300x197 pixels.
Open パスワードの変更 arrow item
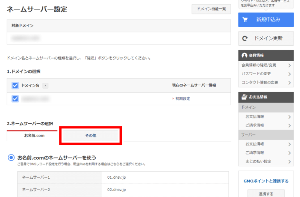(x=289, y=74)
